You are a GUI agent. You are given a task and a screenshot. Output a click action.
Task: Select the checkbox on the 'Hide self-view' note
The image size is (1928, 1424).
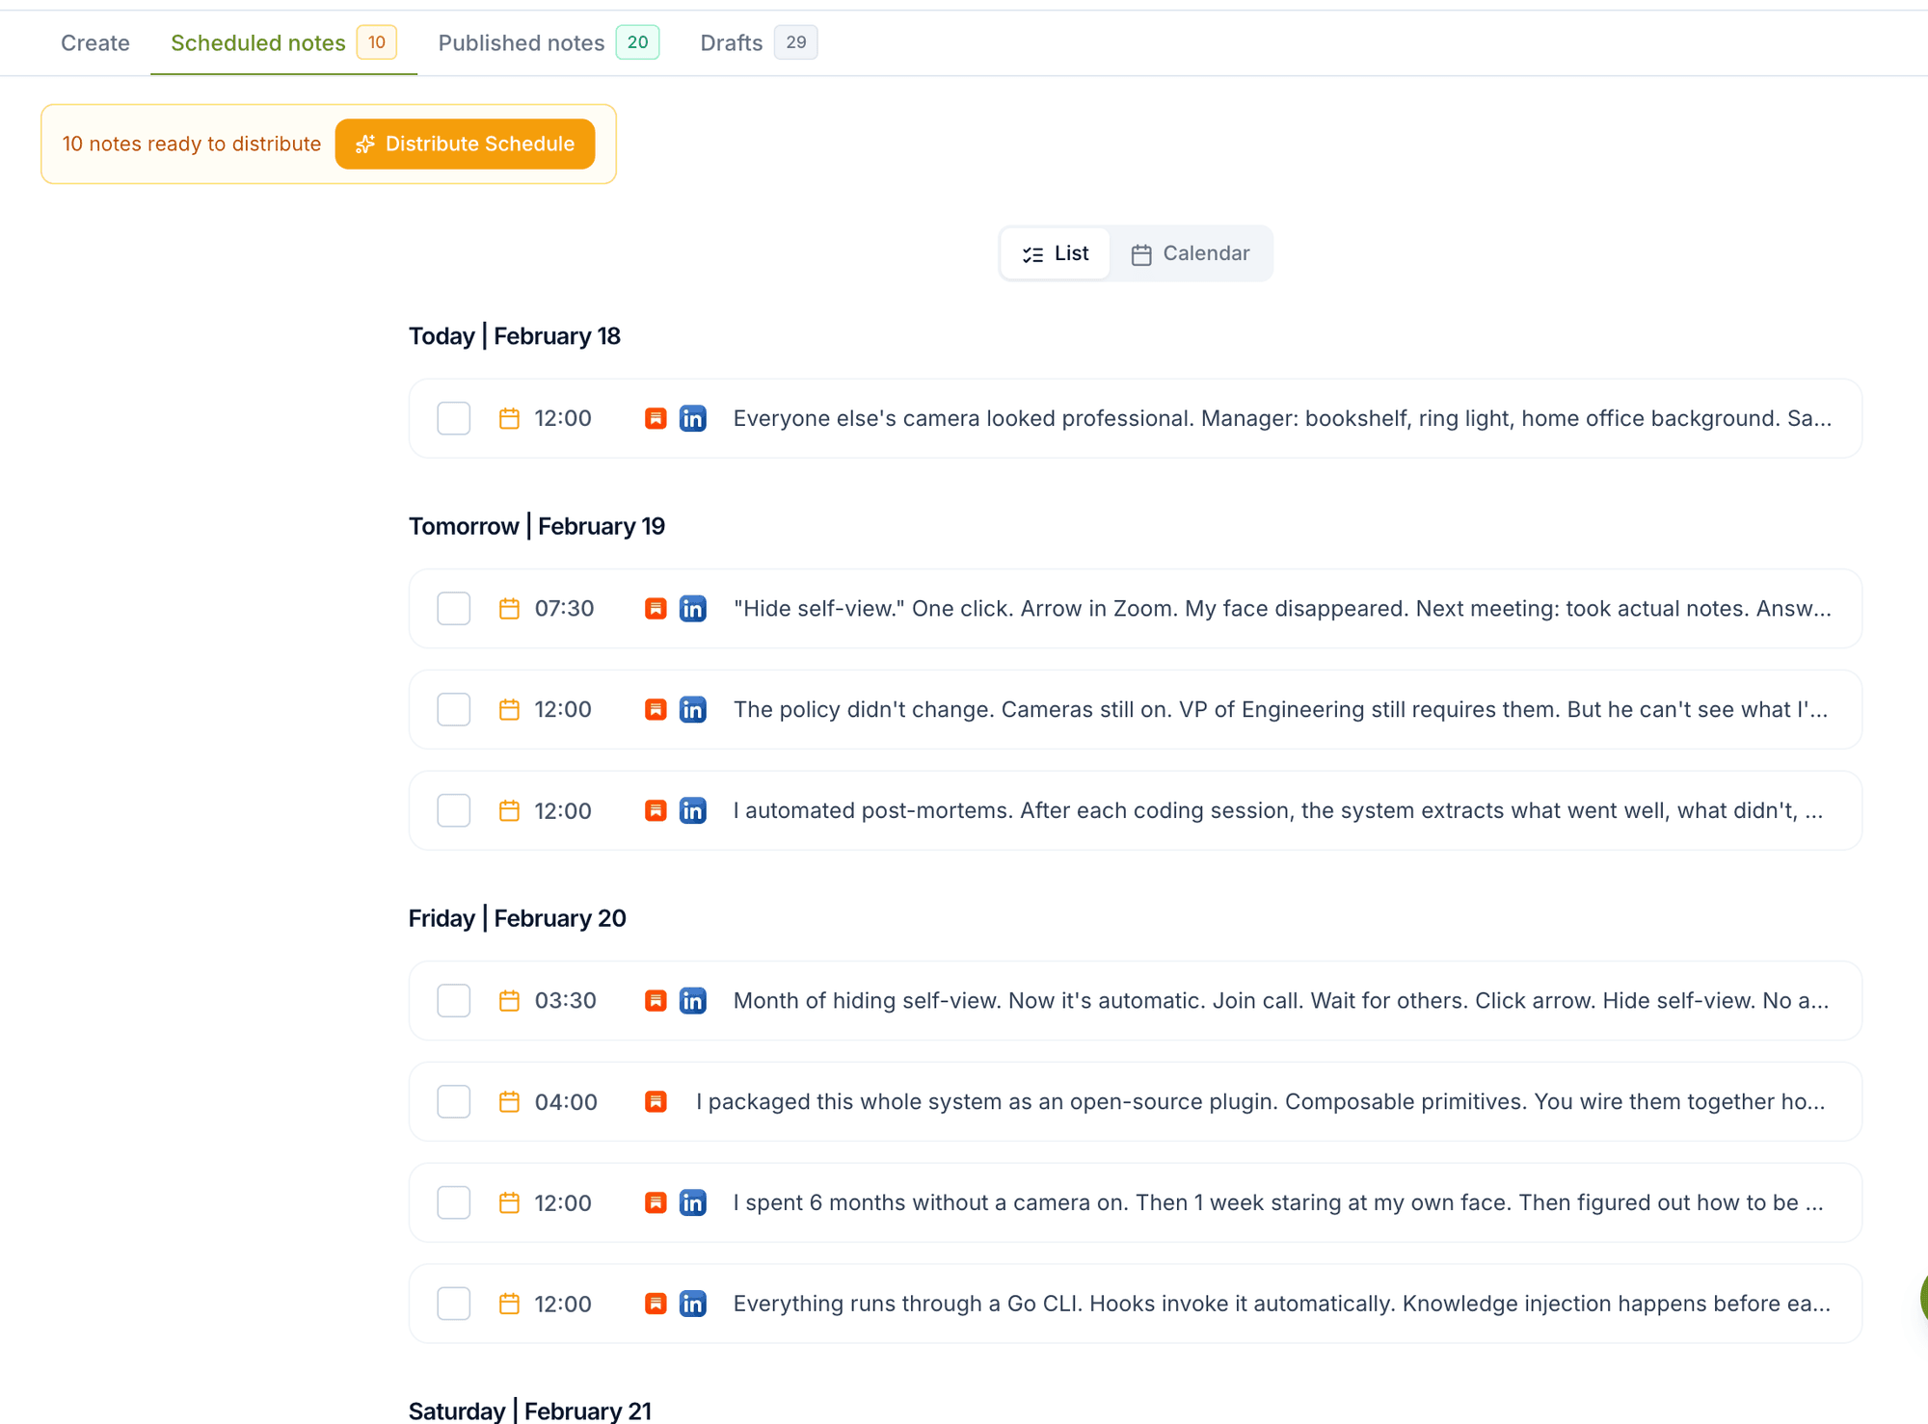(x=452, y=608)
